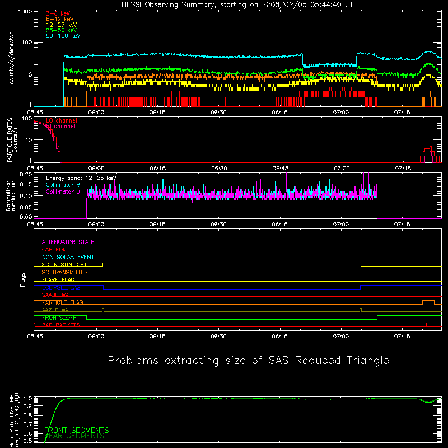
Task: Click the '07:15' time tick below Flags panel
Action: point(402,337)
